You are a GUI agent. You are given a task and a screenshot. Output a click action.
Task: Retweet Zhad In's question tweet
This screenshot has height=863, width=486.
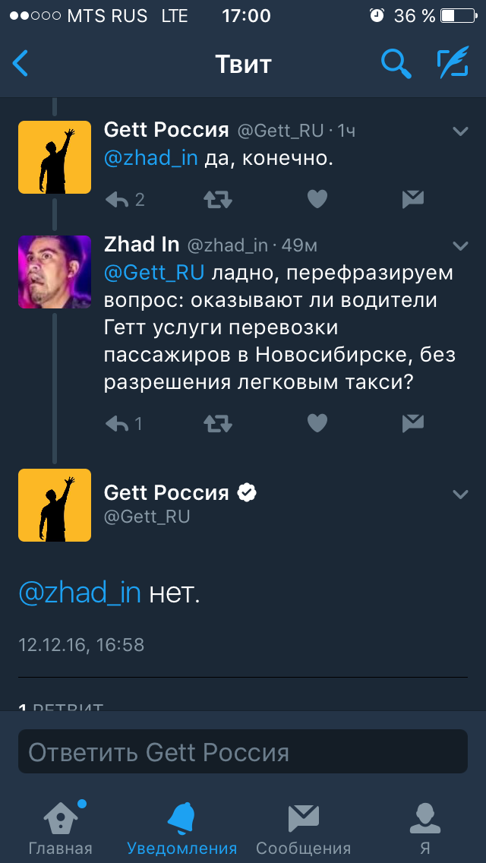point(218,423)
